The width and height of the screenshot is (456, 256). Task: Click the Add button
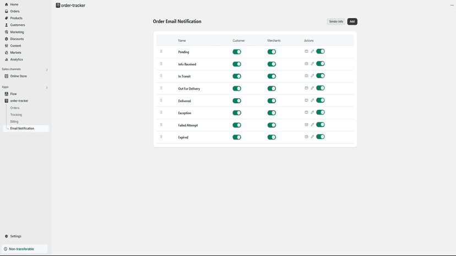(352, 21)
